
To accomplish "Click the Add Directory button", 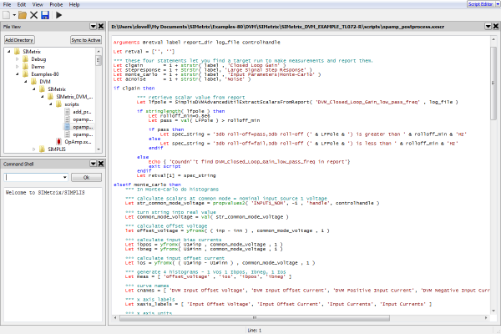I will 19,40.
